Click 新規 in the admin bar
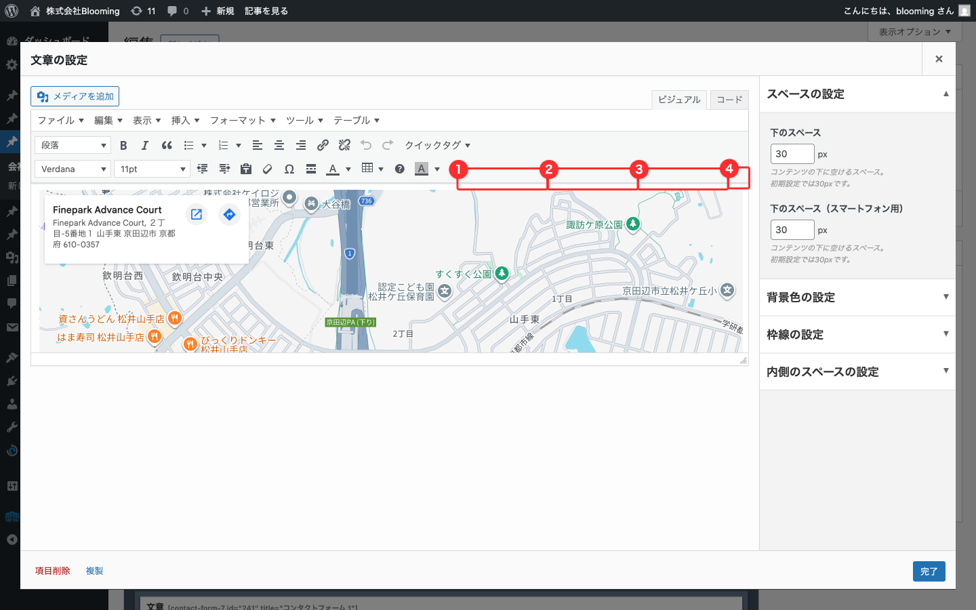The width and height of the screenshot is (976, 610). [x=218, y=11]
